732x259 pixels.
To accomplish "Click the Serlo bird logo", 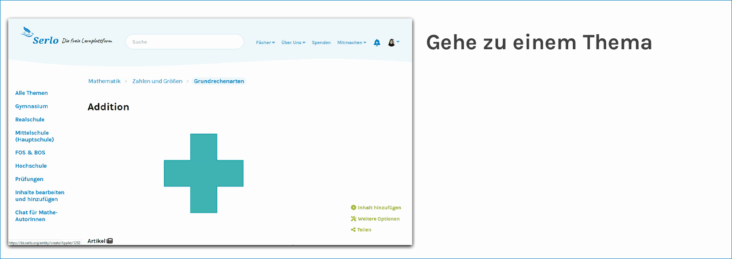I will click(27, 32).
